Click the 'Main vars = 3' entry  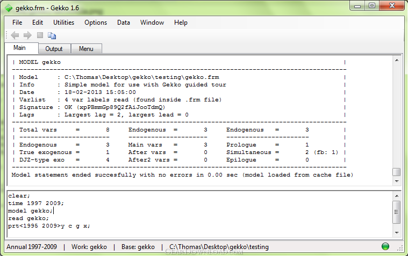coord(168,145)
